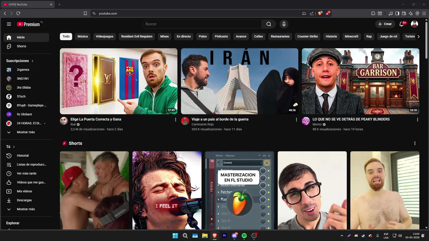Open the Masterizacion en FL Studio short

tap(240, 190)
